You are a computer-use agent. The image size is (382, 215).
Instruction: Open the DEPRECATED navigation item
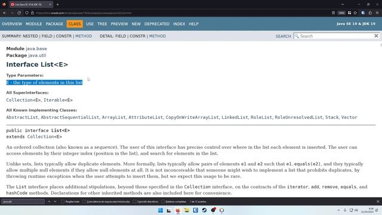pyautogui.click(x=156, y=24)
